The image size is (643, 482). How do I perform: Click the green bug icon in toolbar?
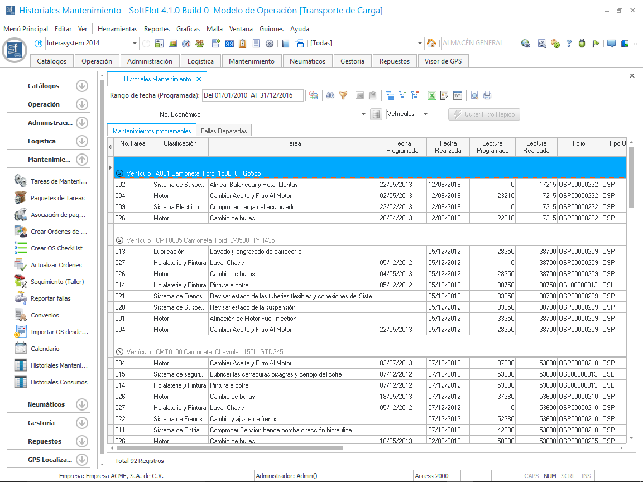[582, 44]
